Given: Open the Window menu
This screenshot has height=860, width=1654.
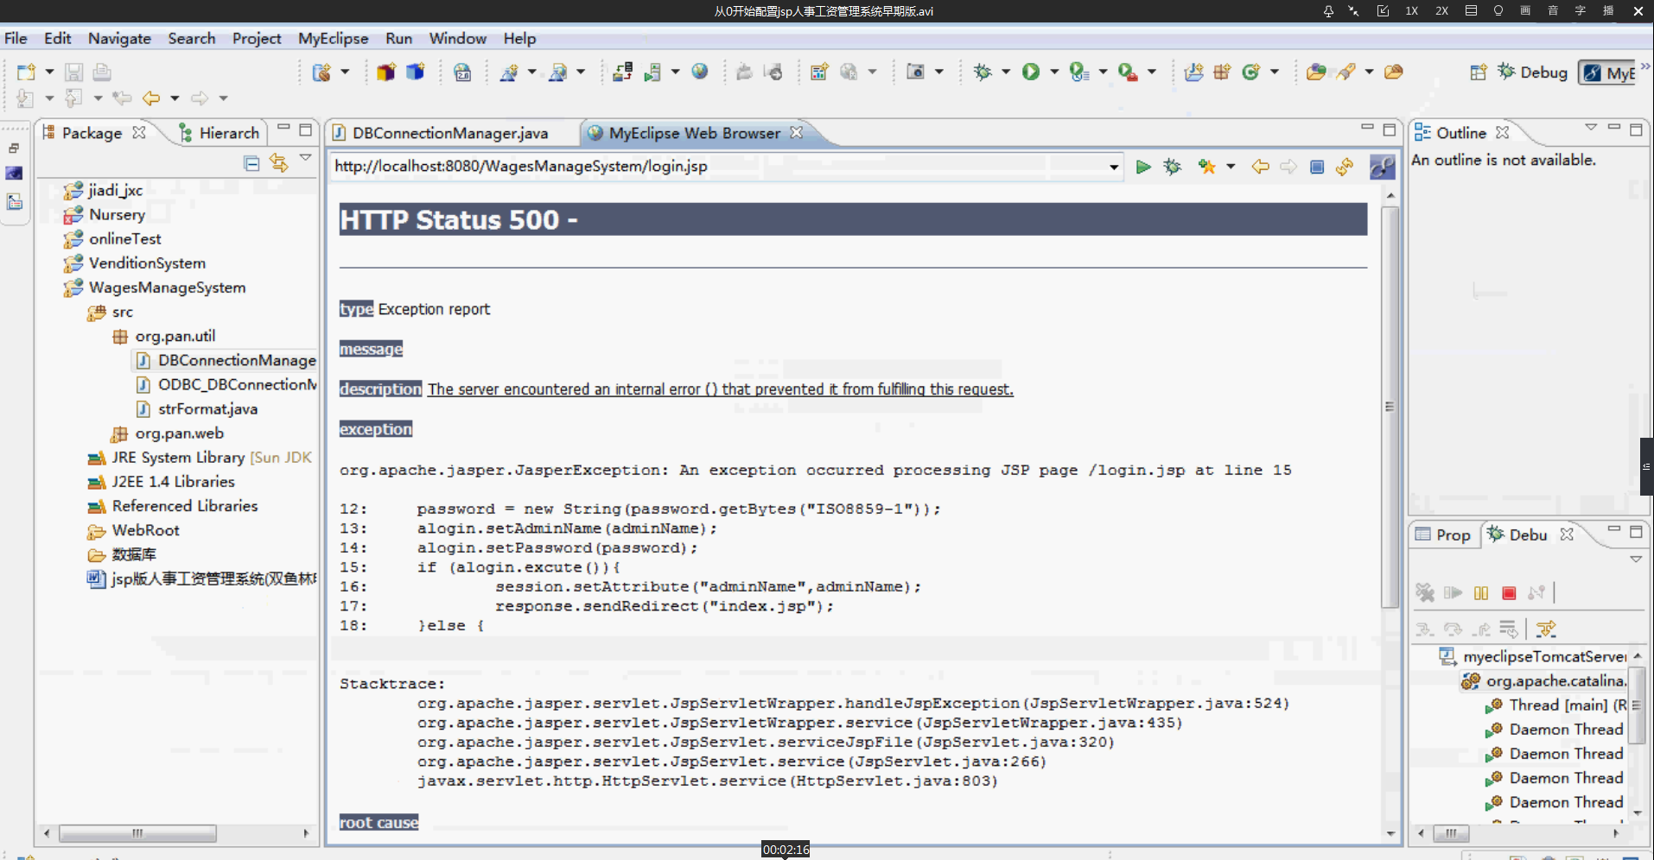Looking at the screenshot, I should coord(457,39).
